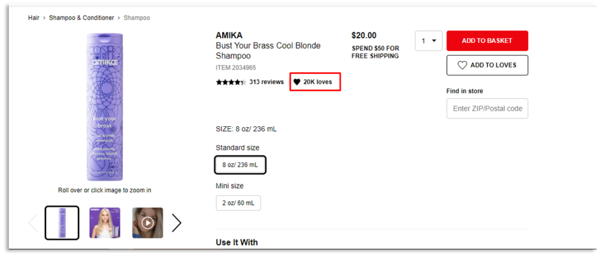Click the star rating icons
Image resolution: width=605 pixels, height=253 pixels.
pos(230,82)
